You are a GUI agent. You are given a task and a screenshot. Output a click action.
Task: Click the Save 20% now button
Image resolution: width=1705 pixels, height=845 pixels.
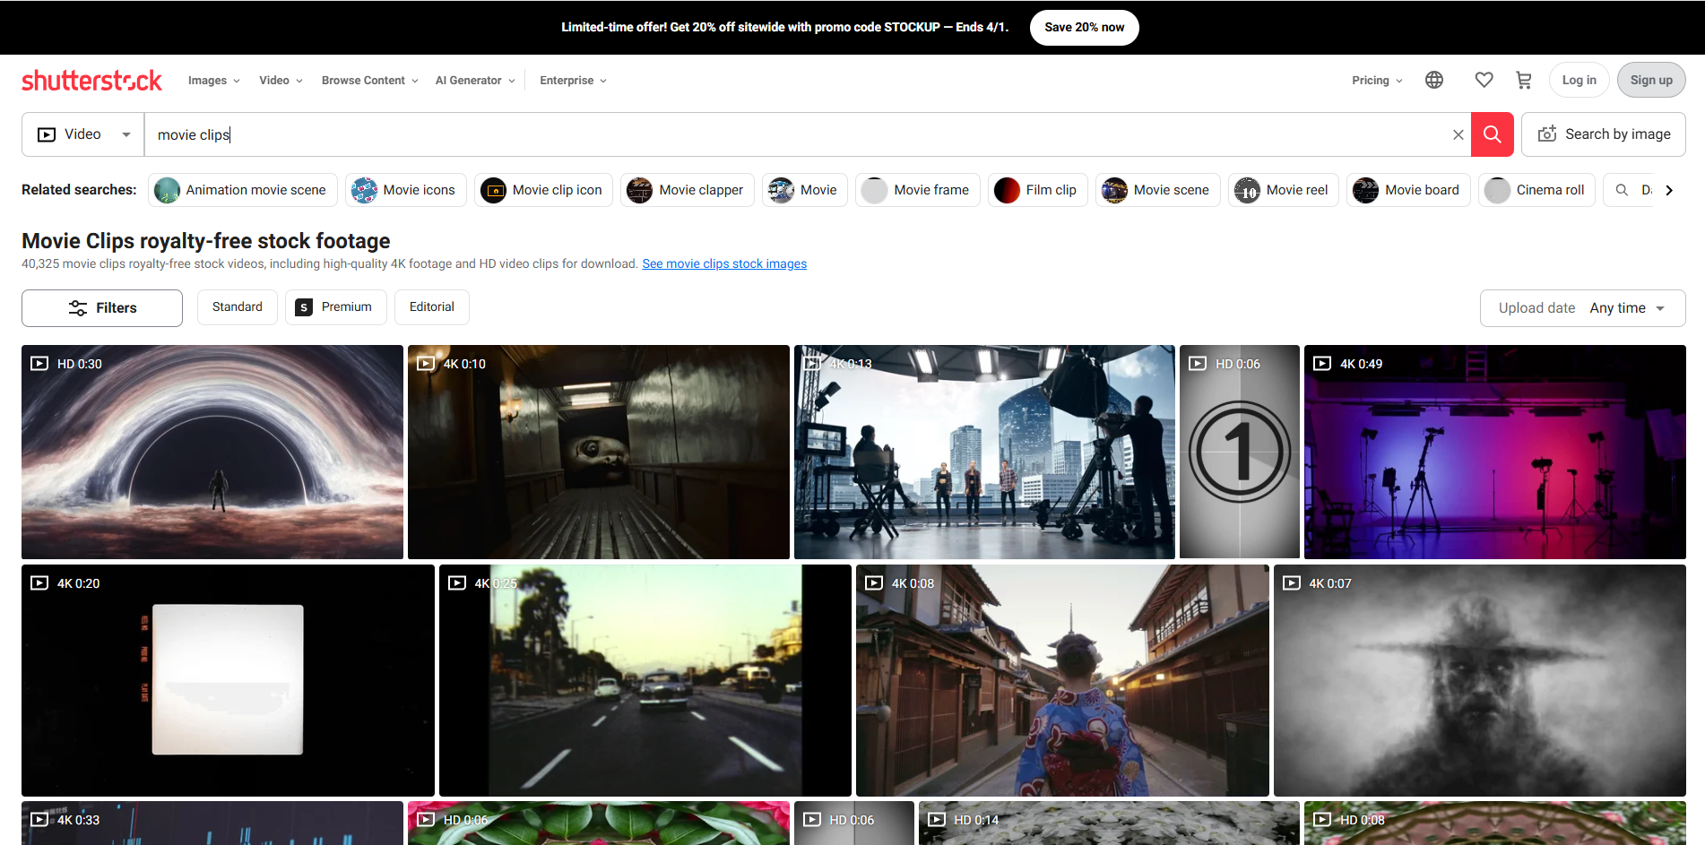coord(1085,28)
